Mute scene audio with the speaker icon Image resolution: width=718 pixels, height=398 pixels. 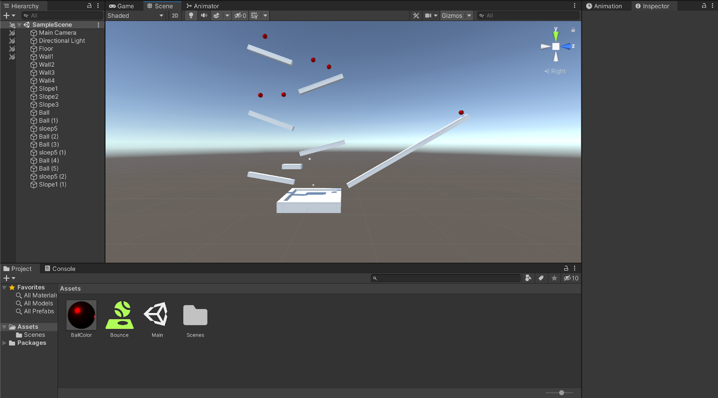[204, 15]
